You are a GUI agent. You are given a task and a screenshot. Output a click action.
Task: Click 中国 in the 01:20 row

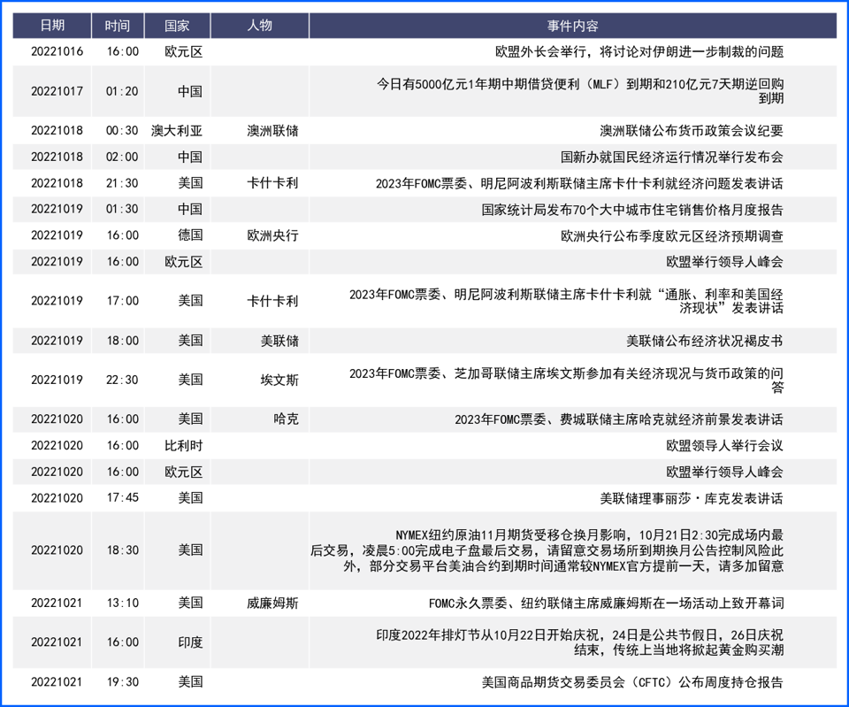(190, 91)
